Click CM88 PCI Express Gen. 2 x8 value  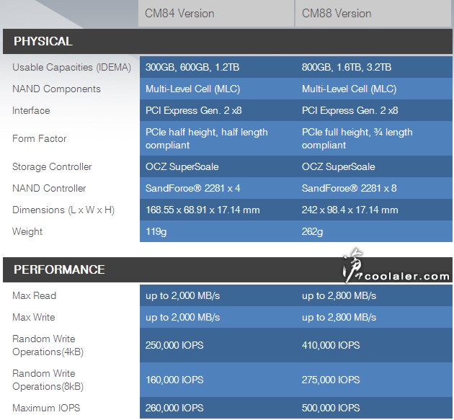[350, 110]
